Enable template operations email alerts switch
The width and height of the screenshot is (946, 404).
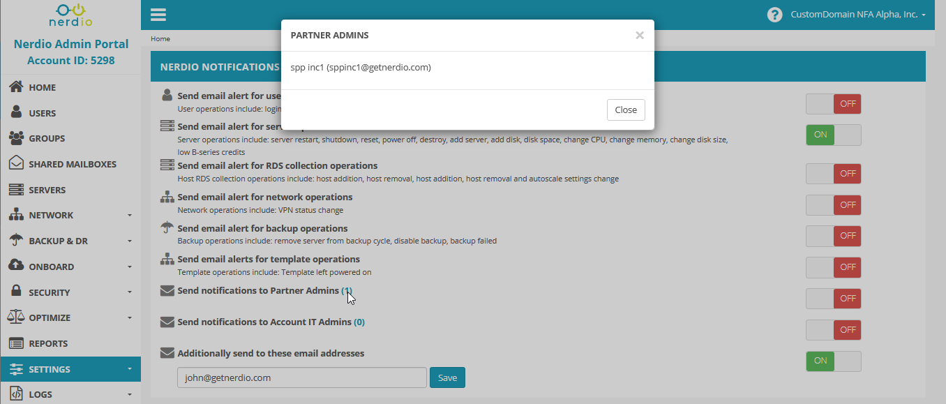(834, 267)
